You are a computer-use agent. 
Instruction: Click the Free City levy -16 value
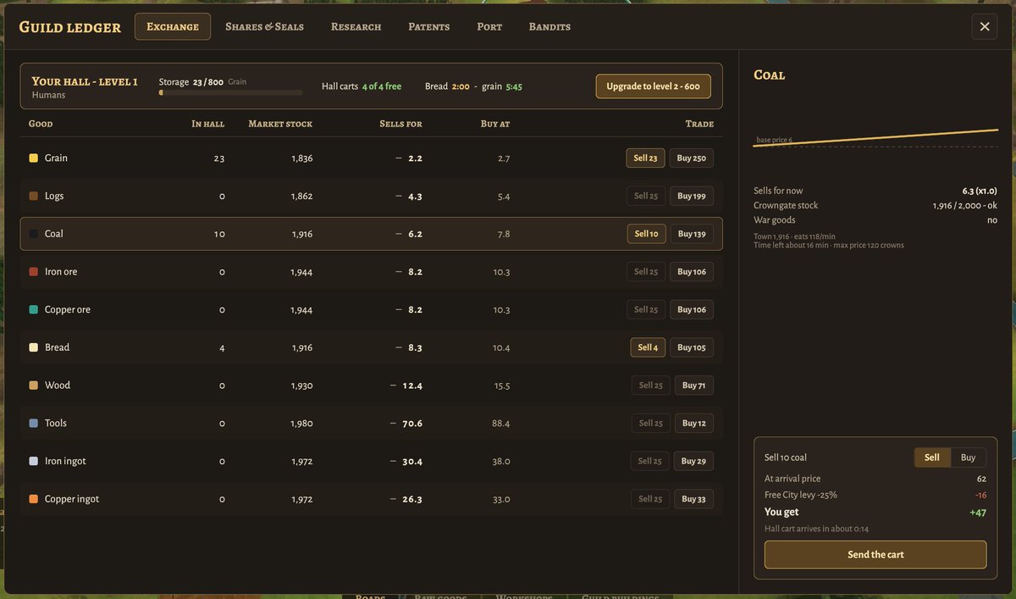980,495
